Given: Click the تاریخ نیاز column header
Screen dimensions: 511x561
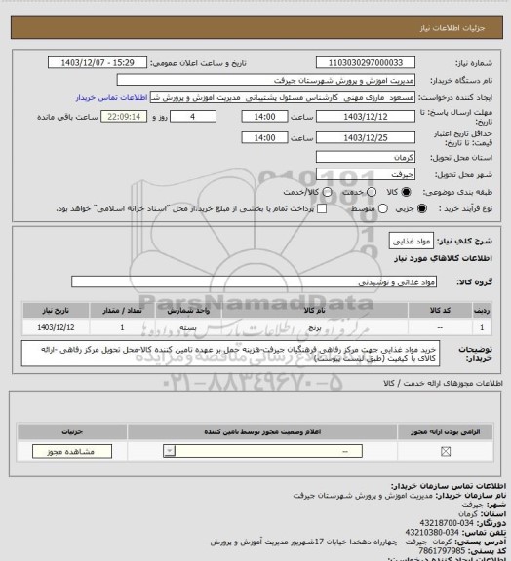Looking at the screenshot, I should tap(56, 310).
